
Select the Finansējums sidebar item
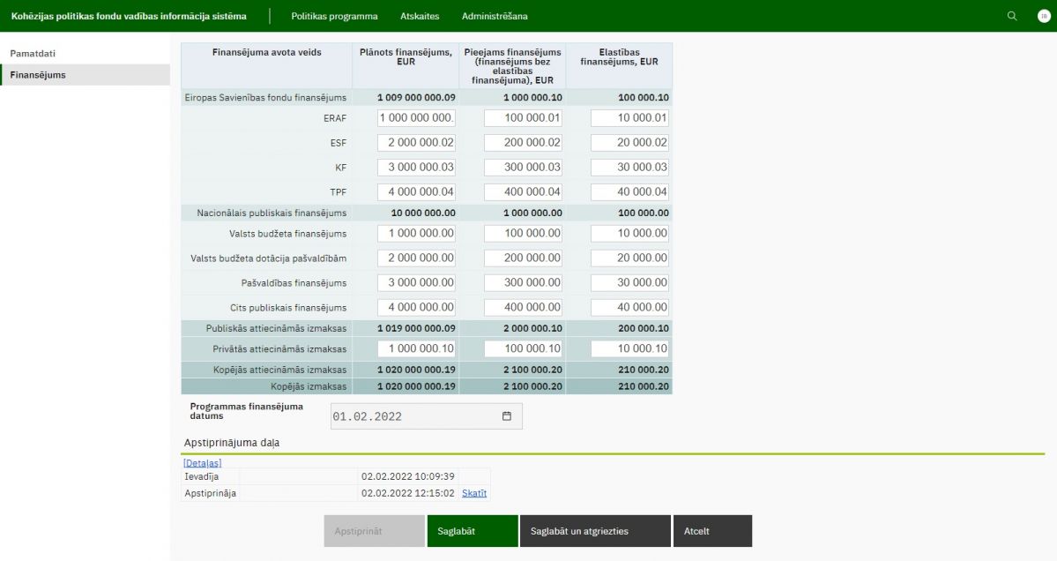[x=38, y=75]
